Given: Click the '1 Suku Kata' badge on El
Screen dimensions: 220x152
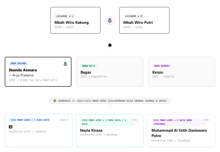Looking at the screenshot, I should point(30,120).
